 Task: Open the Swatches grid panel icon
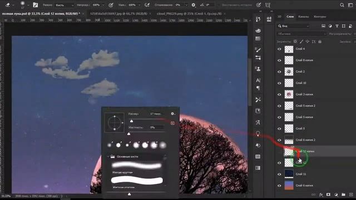point(258,38)
